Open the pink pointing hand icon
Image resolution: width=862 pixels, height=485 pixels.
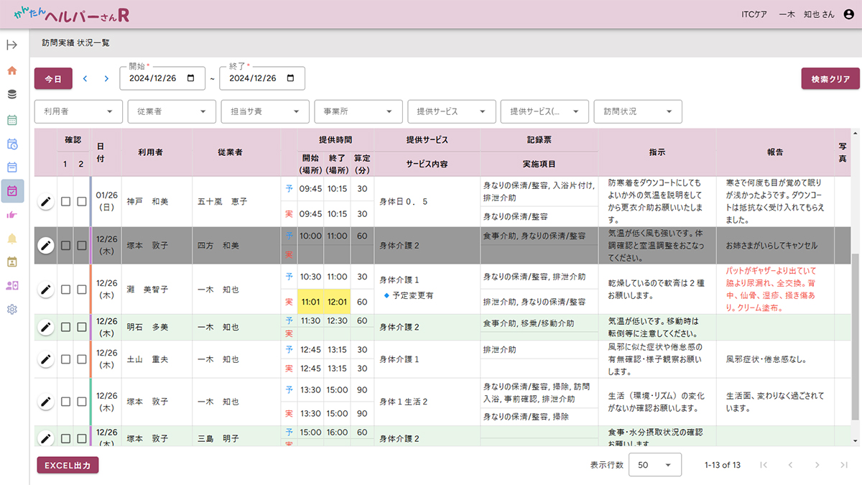pyautogui.click(x=11, y=215)
